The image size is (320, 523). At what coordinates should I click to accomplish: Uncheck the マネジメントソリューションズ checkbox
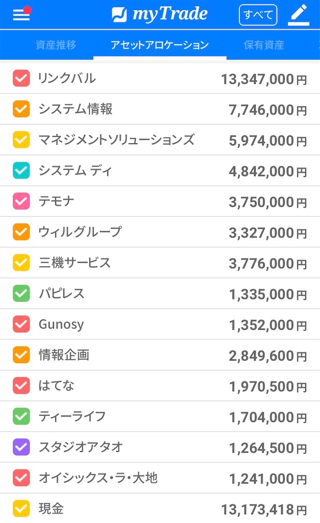21,140
